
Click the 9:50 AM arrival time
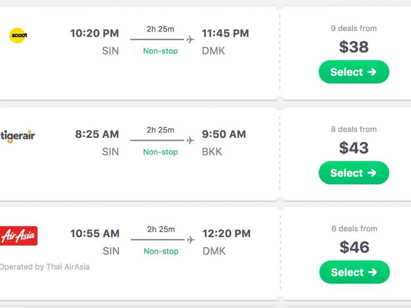tap(224, 134)
